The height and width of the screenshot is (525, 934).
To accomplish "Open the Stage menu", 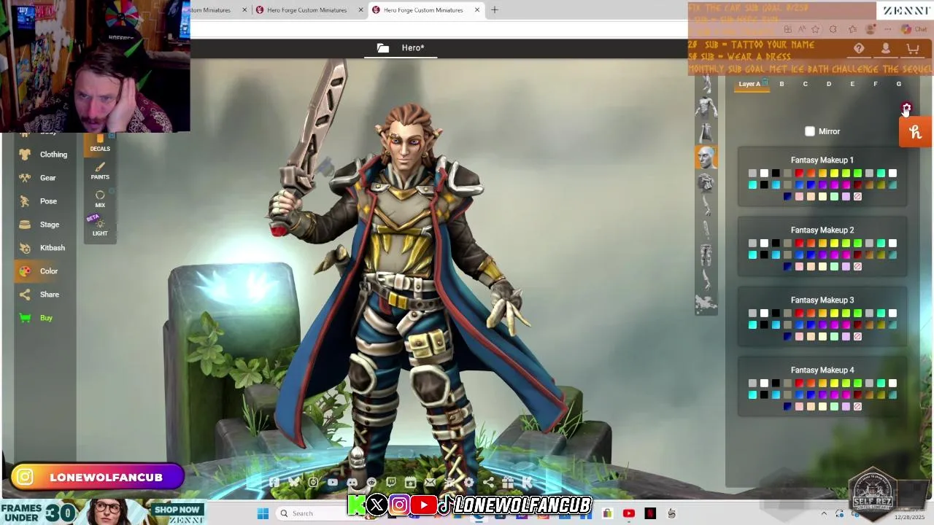I will tap(45, 225).
